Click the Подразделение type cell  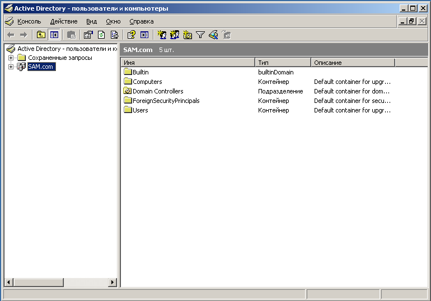[280, 91]
